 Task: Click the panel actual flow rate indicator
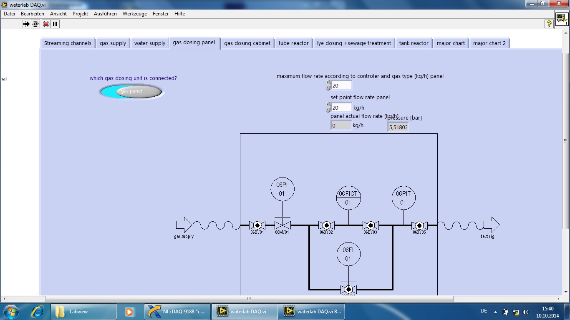point(341,125)
